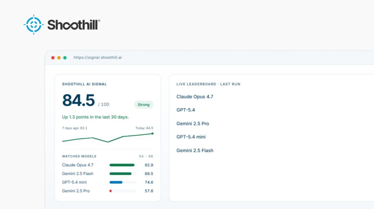Select Gemini 2.5 Flash in the leaderboard
374x209 pixels.
[195, 150]
